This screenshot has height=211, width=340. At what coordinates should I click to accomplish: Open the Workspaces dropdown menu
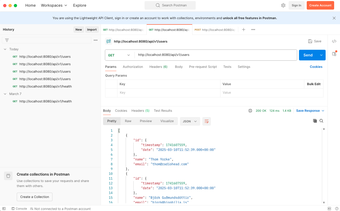54,5
